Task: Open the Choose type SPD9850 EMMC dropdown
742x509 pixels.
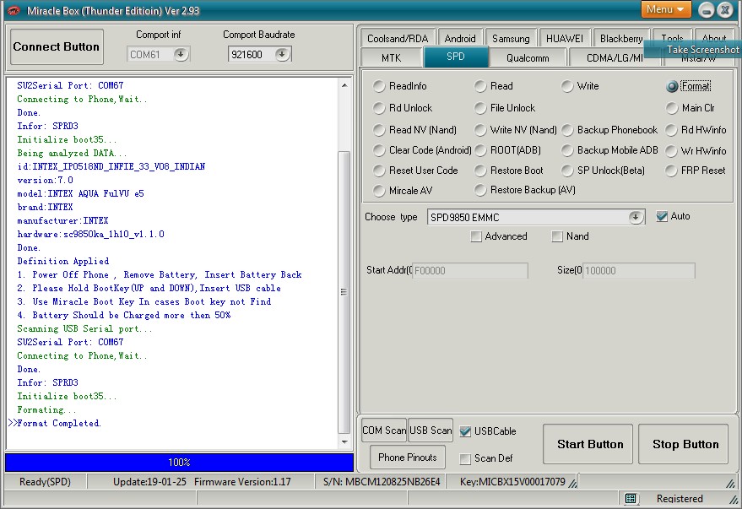Action: click(x=636, y=217)
